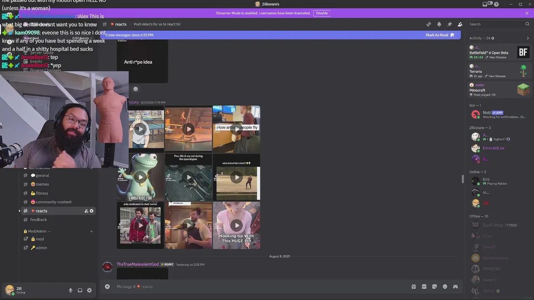The image size is (534, 300).
Task: Toggle deafen headphones icon
Action: [x=80, y=290]
